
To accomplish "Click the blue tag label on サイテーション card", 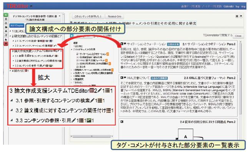I will coord(173,44).
